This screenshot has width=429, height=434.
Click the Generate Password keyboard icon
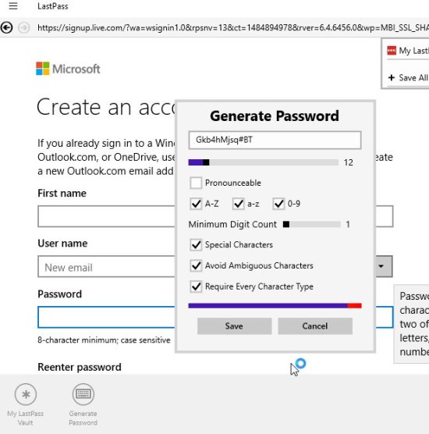tap(83, 394)
